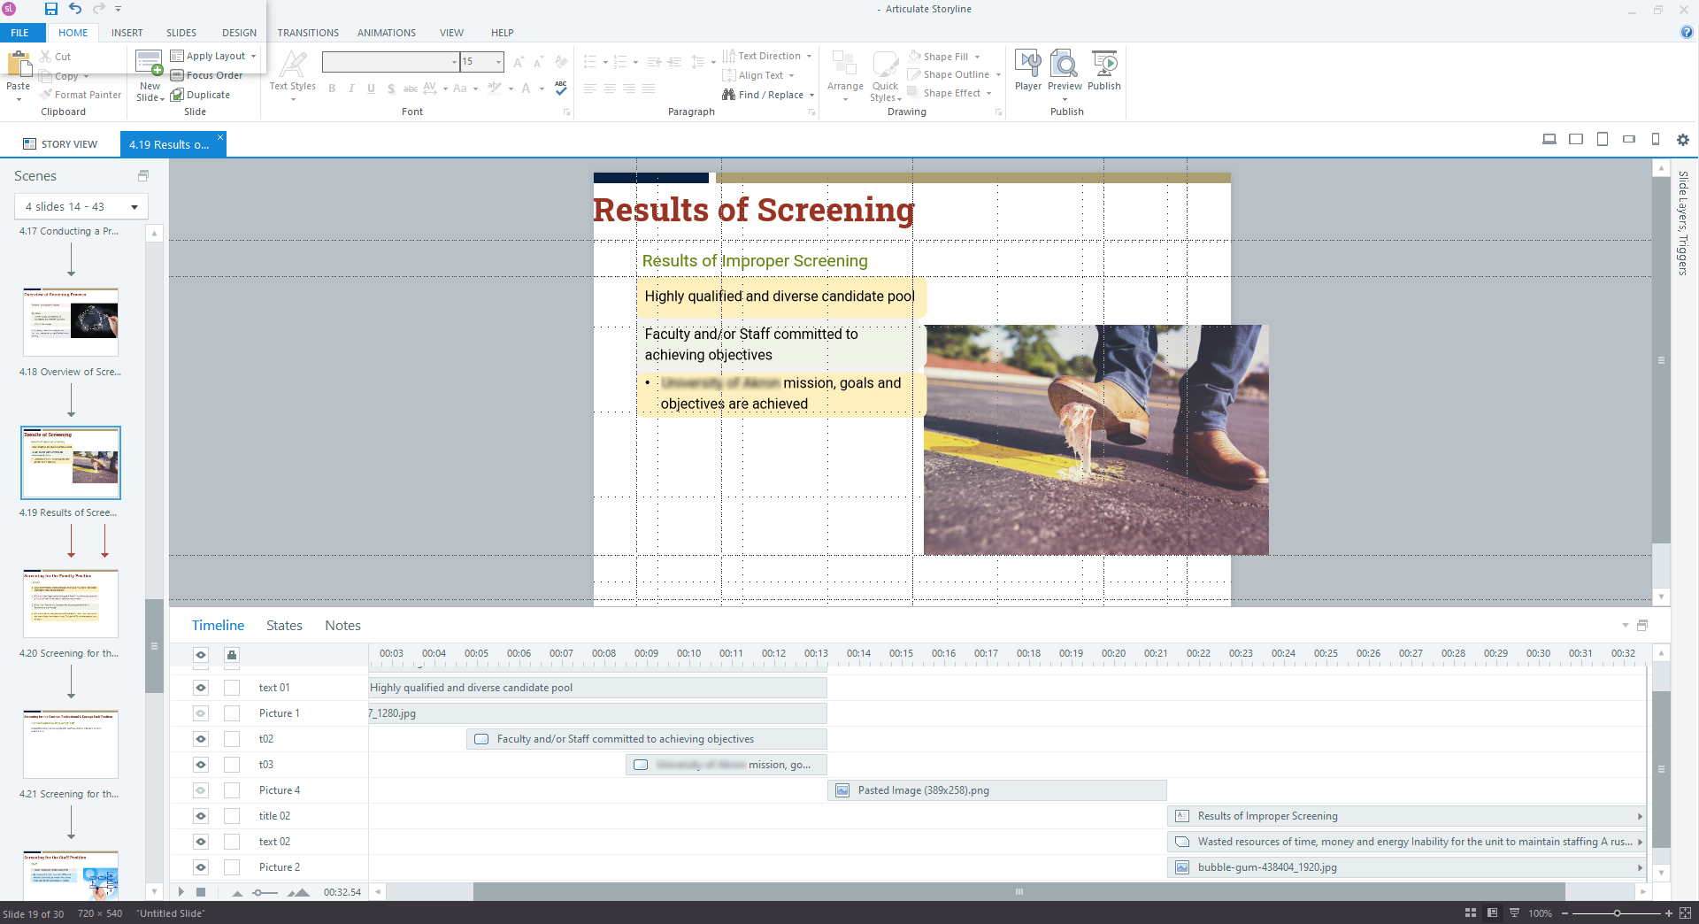Toggle visibility of Picture 4
The height and width of the screenshot is (924, 1699).
(x=201, y=790)
